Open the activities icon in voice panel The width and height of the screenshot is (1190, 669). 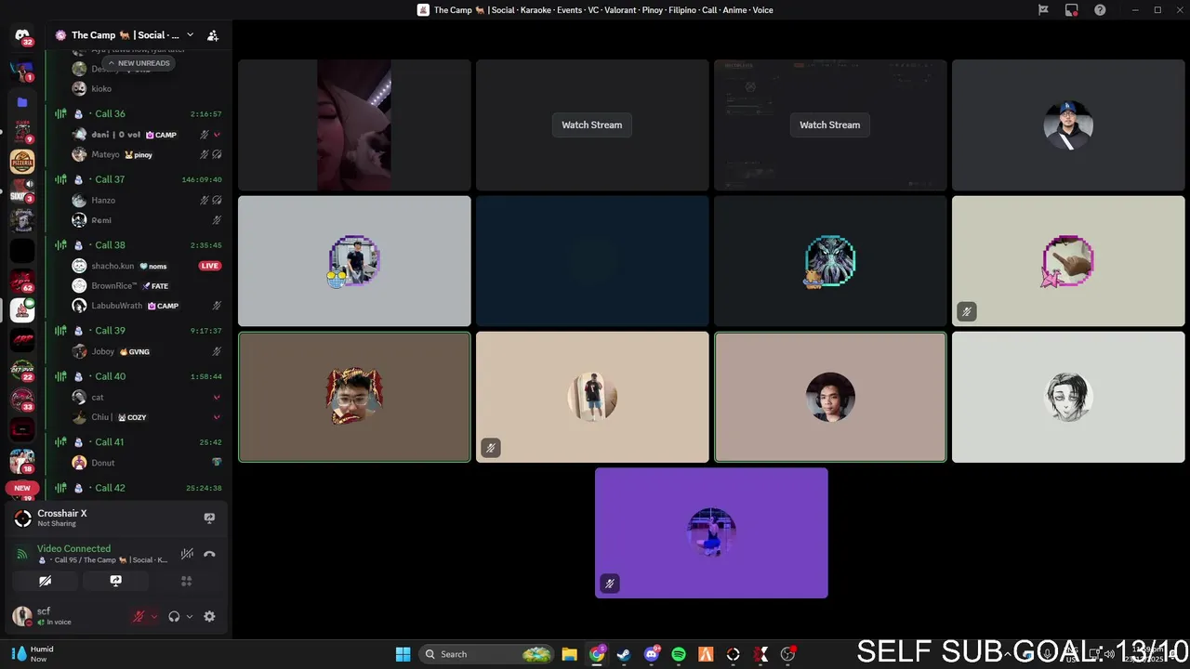coord(186,581)
